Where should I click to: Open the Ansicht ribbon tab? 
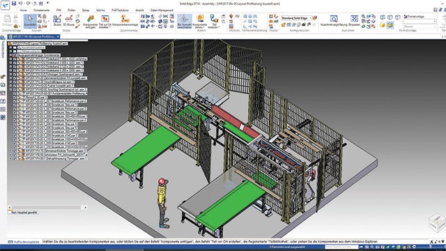pos(139,10)
